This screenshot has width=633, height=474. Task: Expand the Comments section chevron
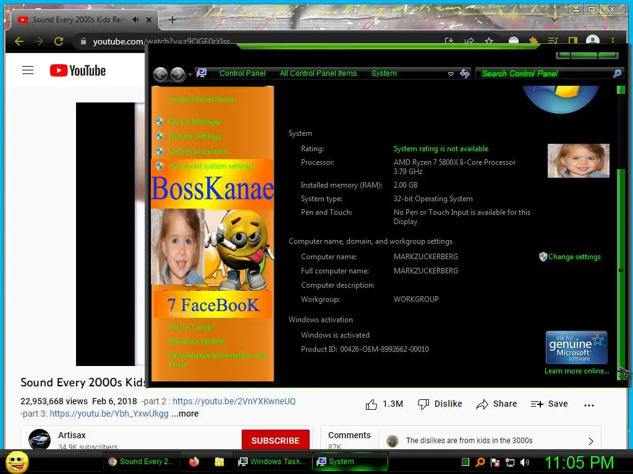[x=590, y=441]
